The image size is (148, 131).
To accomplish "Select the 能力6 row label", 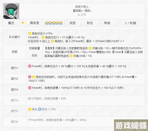I will click(14, 122).
